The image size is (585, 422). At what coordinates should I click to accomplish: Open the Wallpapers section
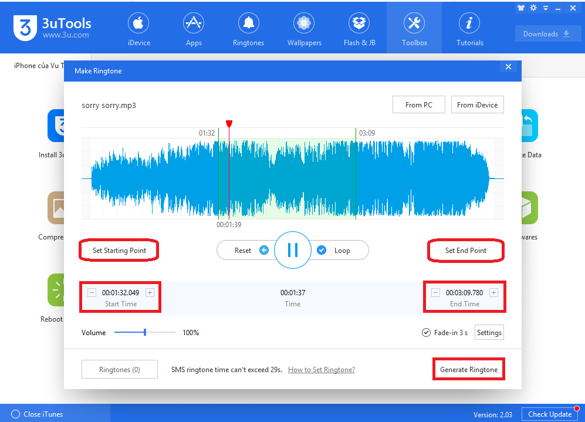click(303, 29)
